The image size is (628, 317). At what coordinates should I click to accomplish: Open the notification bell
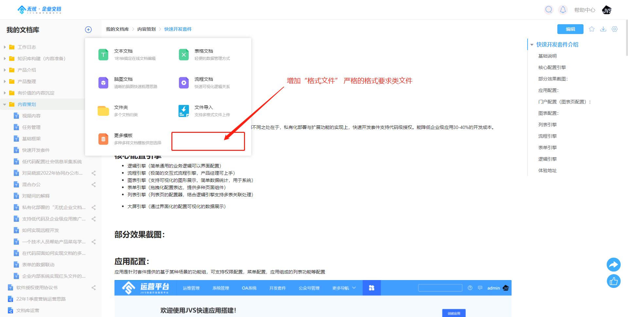[563, 10]
